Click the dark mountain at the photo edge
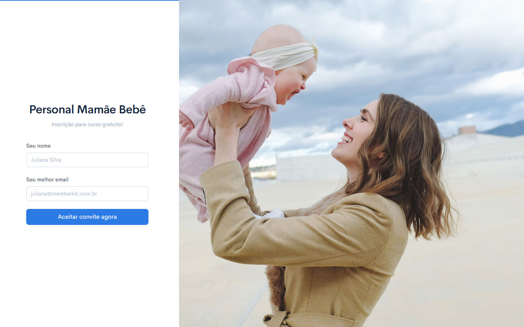 [x=506, y=129]
